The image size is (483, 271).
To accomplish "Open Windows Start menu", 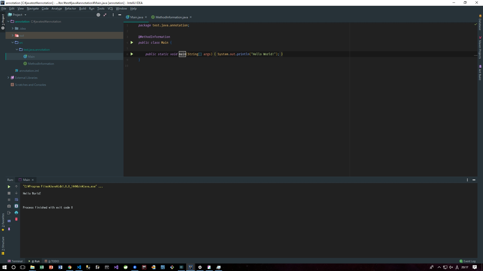I will [x=4, y=267].
